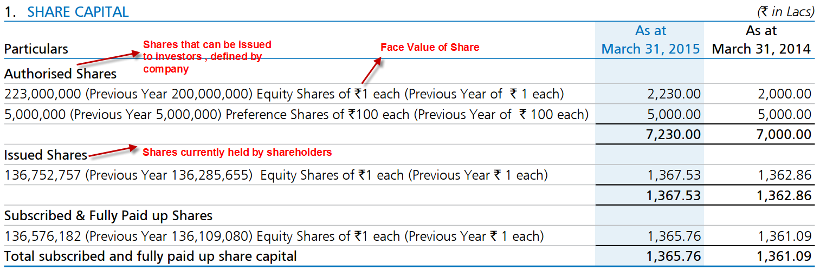
Task: Select the 223,000,000 equity shares row
Action: tap(409, 94)
